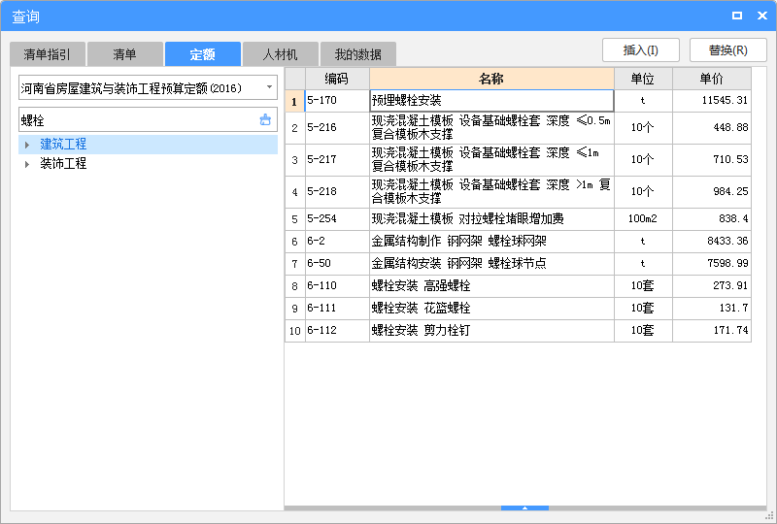Open the 我的数据 tab
Screen dimensions: 777x524
point(357,54)
